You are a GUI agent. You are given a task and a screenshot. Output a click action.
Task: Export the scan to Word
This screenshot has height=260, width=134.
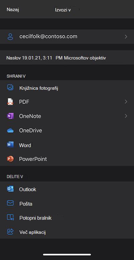pyautogui.click(x=67, y=145)
